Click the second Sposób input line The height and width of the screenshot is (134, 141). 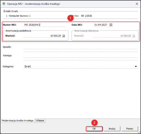[80, 51]
